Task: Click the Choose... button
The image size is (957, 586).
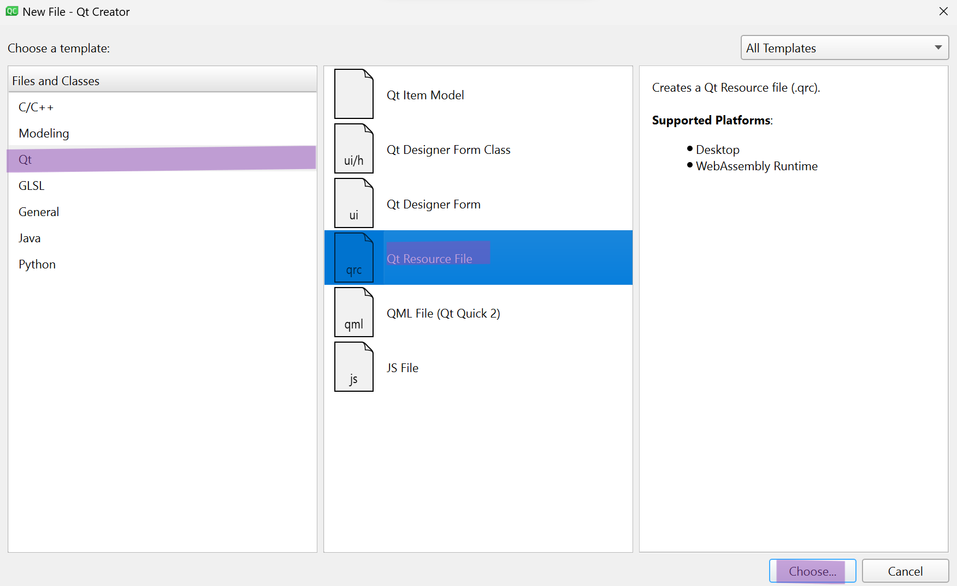Action: 812,571
